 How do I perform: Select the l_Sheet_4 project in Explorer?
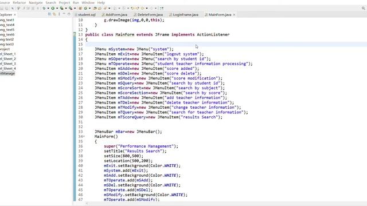7,69
